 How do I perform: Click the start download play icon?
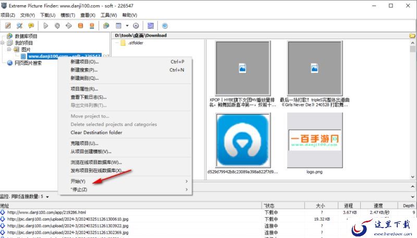(46, 26)
